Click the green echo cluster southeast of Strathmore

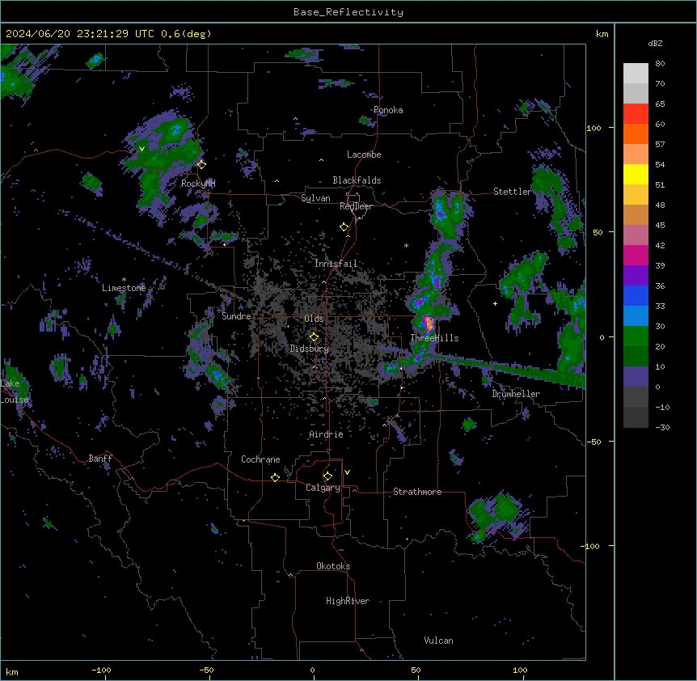tap(496, 516)
